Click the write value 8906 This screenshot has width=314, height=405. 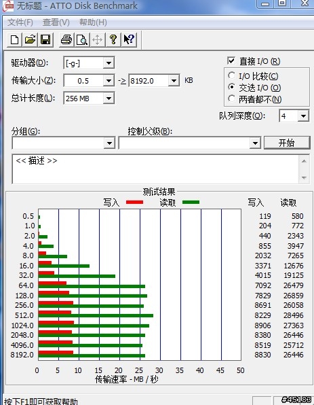pyautogui.click(x=262, y=325)
